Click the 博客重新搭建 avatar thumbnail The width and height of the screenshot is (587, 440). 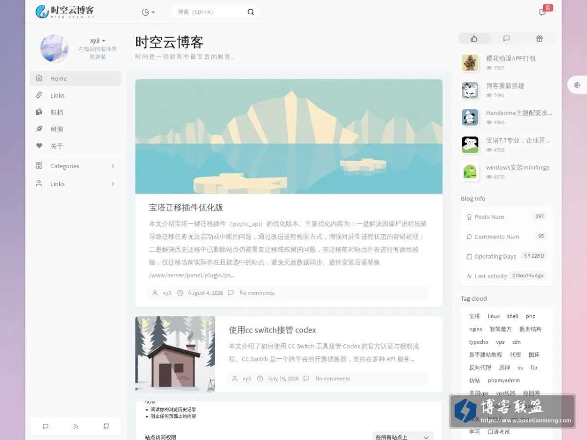(x=470, y=90)
